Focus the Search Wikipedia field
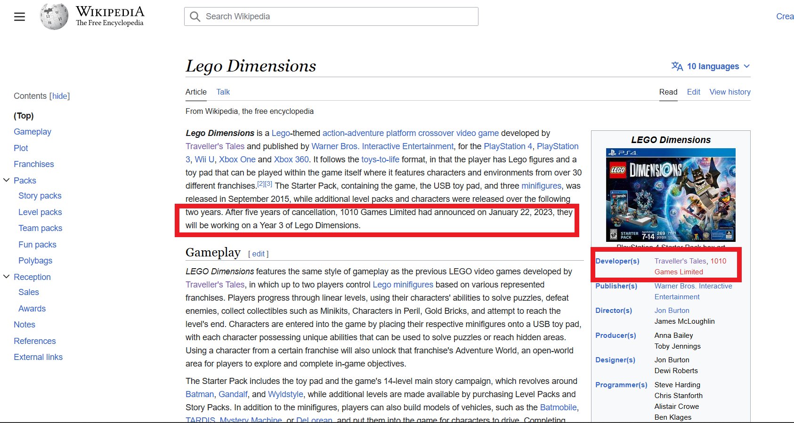The height and width of the screenshot is (423, 794). pyautogui.click(x=331, y=16)
